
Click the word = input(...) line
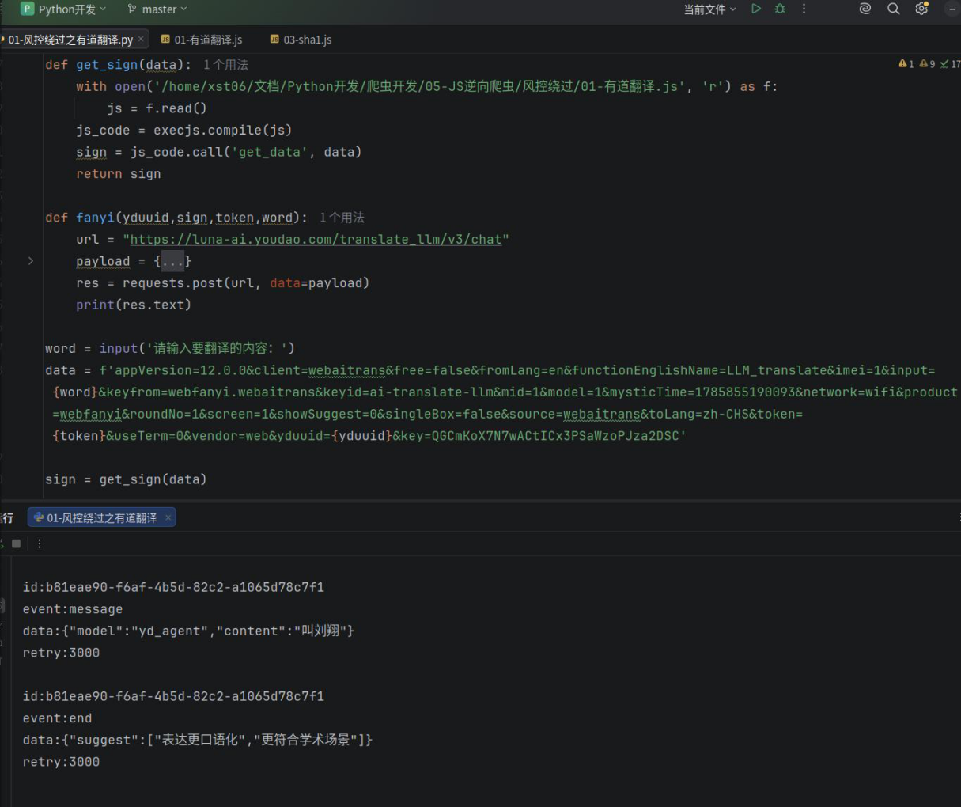coord(169,348)
